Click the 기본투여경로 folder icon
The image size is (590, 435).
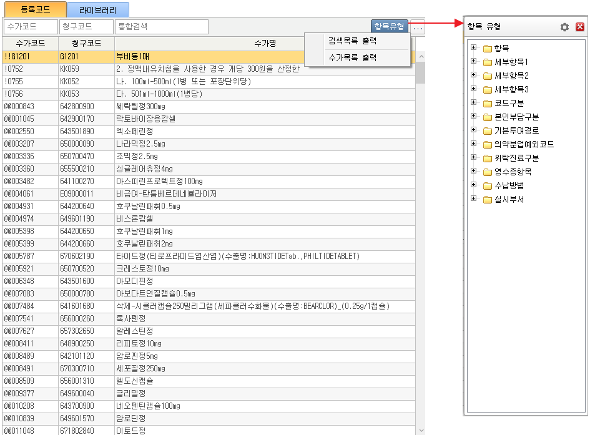488,131
